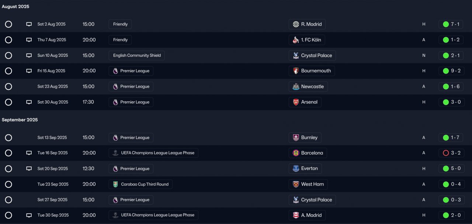Click the Arsenal club badge
The height and width of the screenshot is (224, 472).
coord(296,102)
